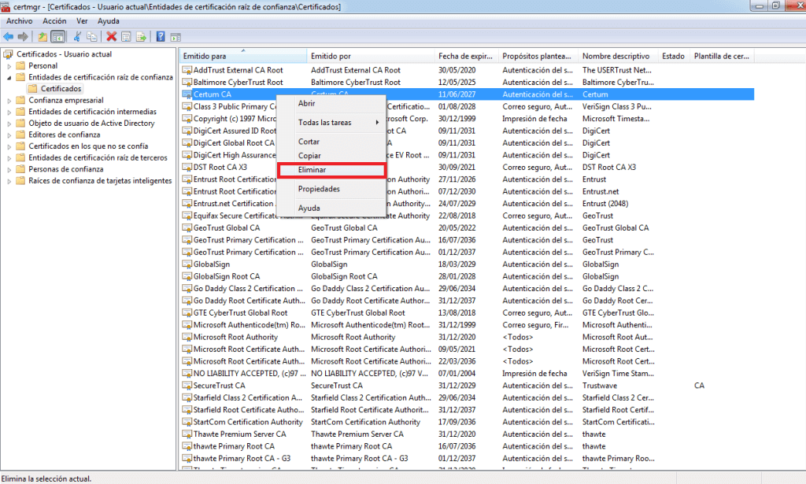Click the certificate icon of Thawte Premium Server CA
The height and width of the screenshot is (484, 806).
[x=187, y=434]
